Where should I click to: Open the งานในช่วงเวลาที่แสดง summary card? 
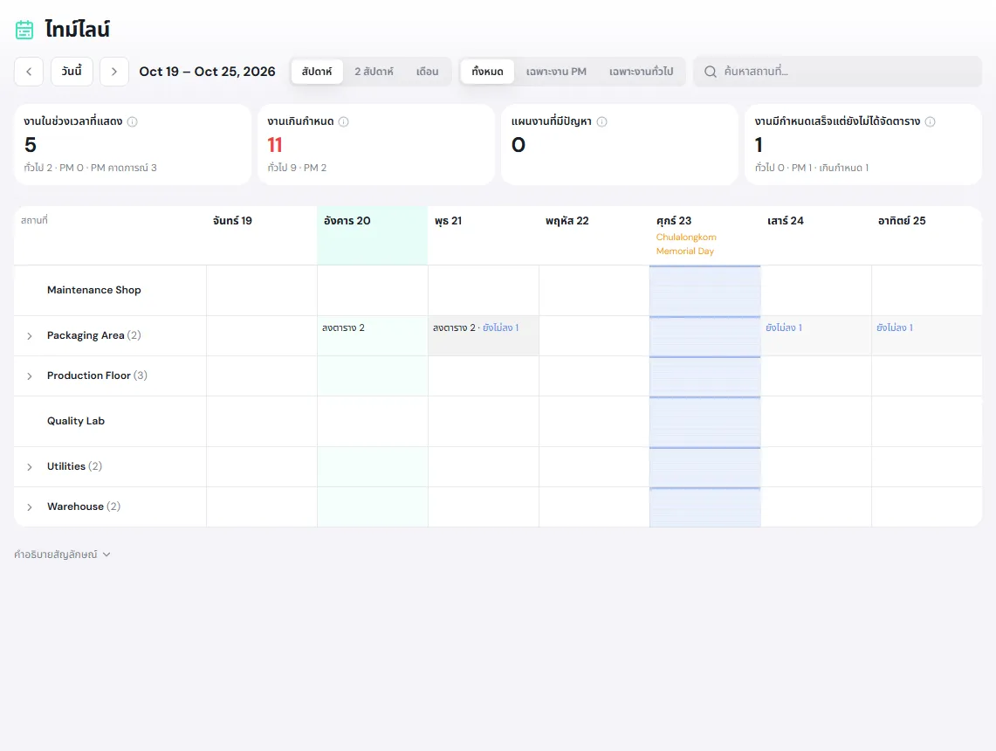pos(133,145)
